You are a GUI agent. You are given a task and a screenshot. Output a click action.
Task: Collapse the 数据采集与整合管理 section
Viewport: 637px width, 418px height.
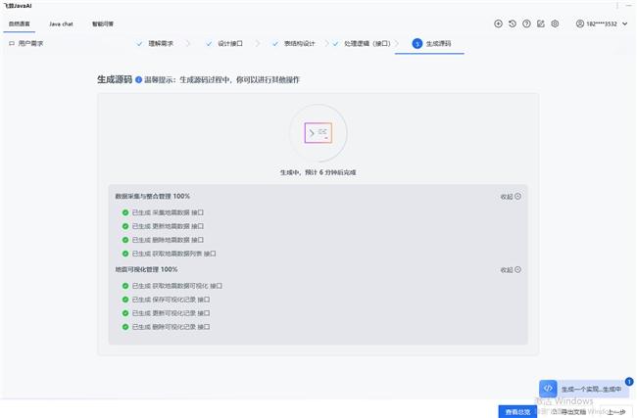(x=511, y=197)
